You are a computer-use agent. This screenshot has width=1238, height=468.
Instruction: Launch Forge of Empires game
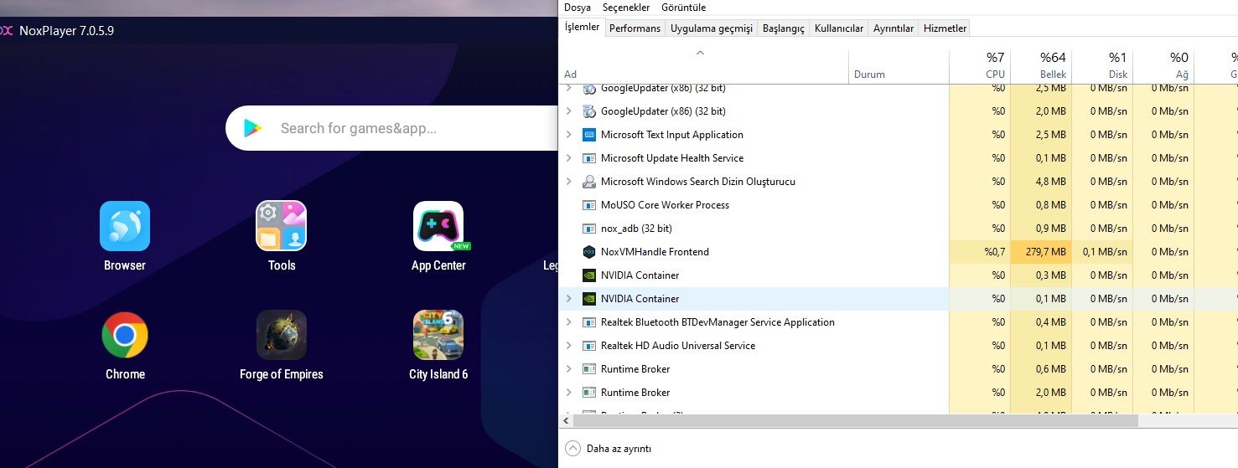[x=281, y=335]
